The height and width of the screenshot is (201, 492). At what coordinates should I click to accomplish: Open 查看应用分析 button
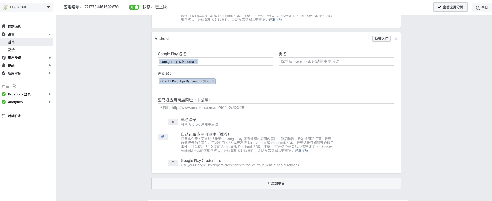(450, 7)
